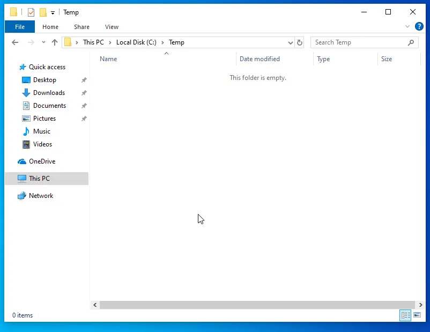The width and height of the screenshot is (430, 332).
Task: Open Documents in the navigation pane
Action: click(x=49, y=106)
